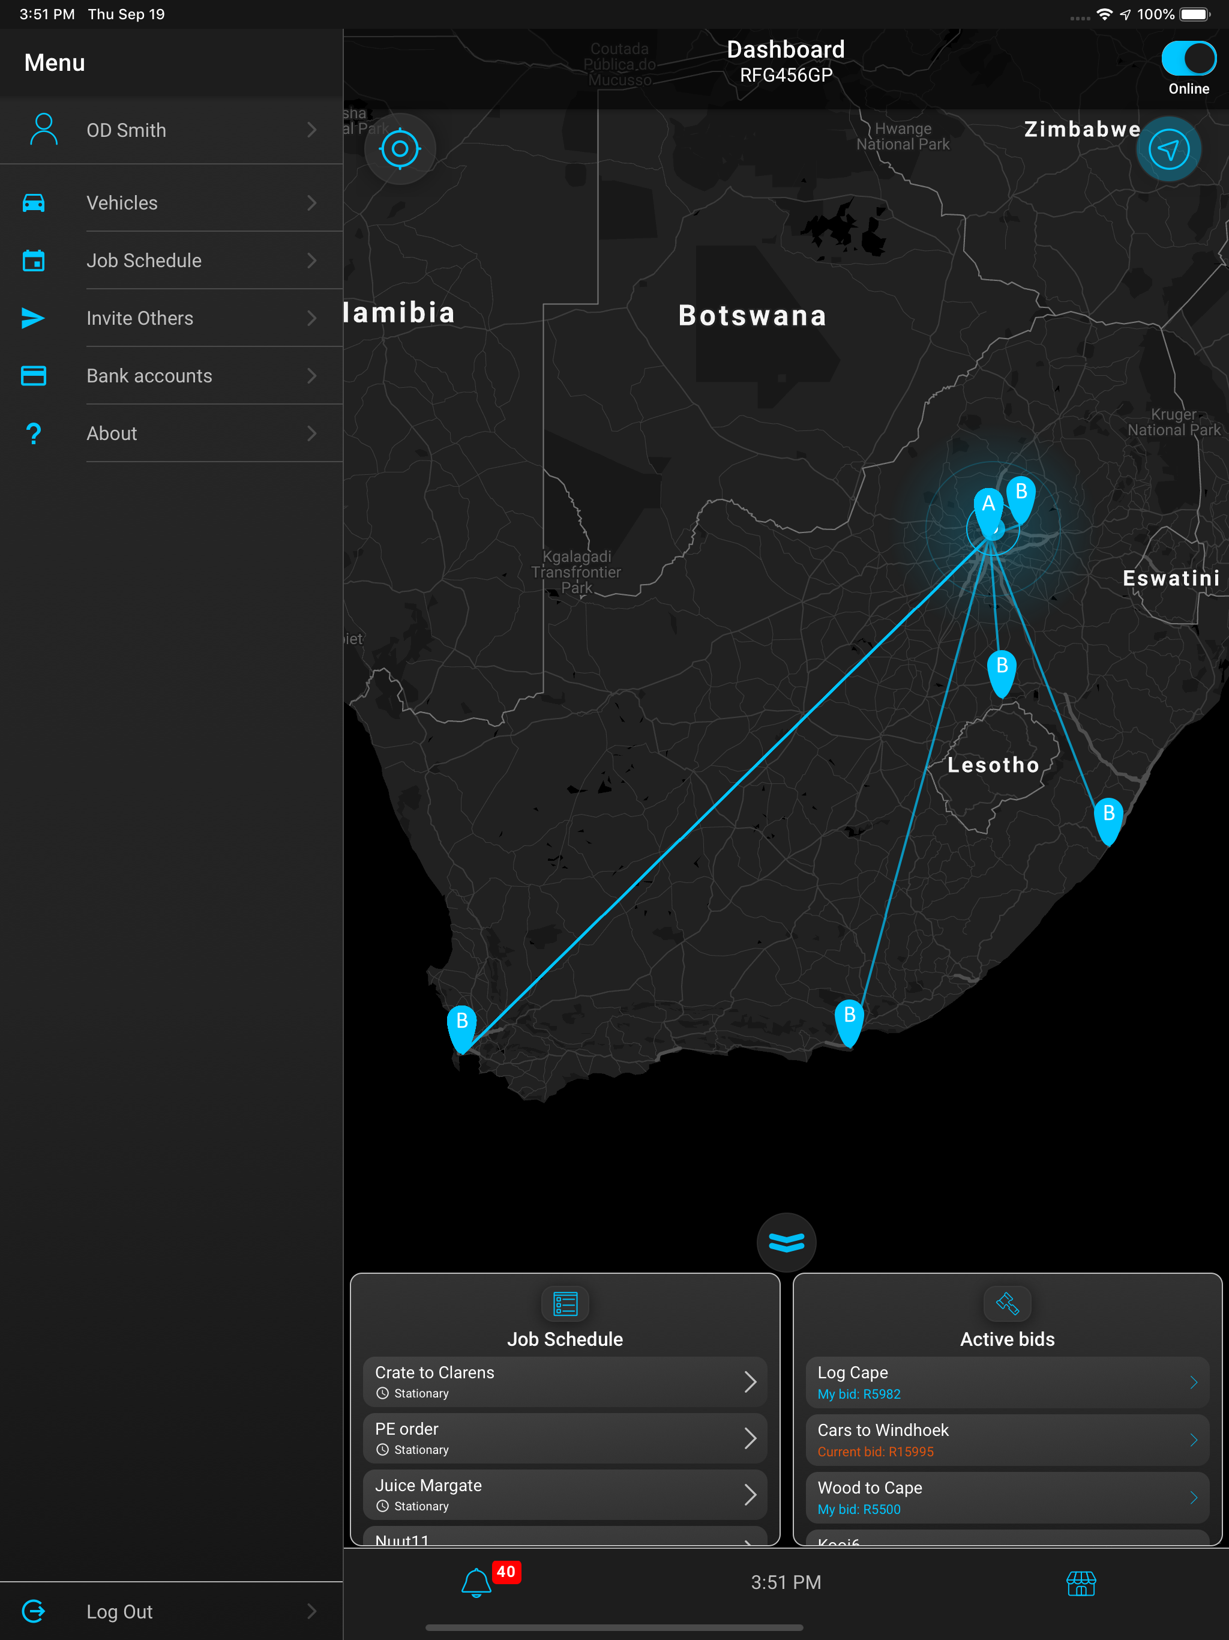Tap battery indicator in status bar
The image size is (1229, 1640).
[1195, 14]
